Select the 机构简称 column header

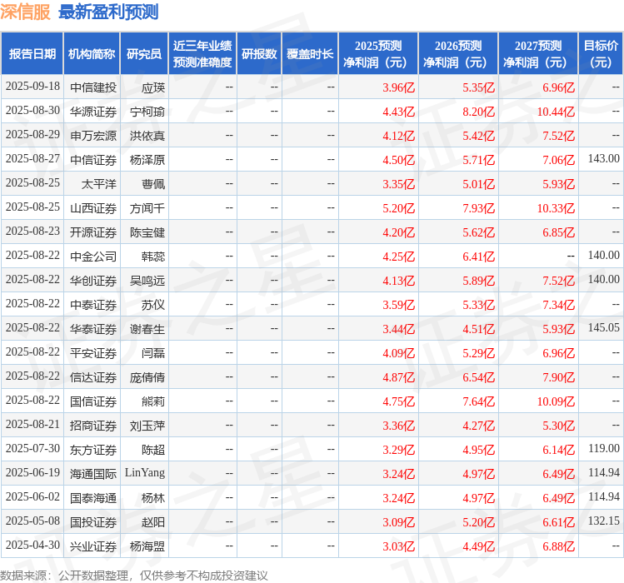point(92,54)
